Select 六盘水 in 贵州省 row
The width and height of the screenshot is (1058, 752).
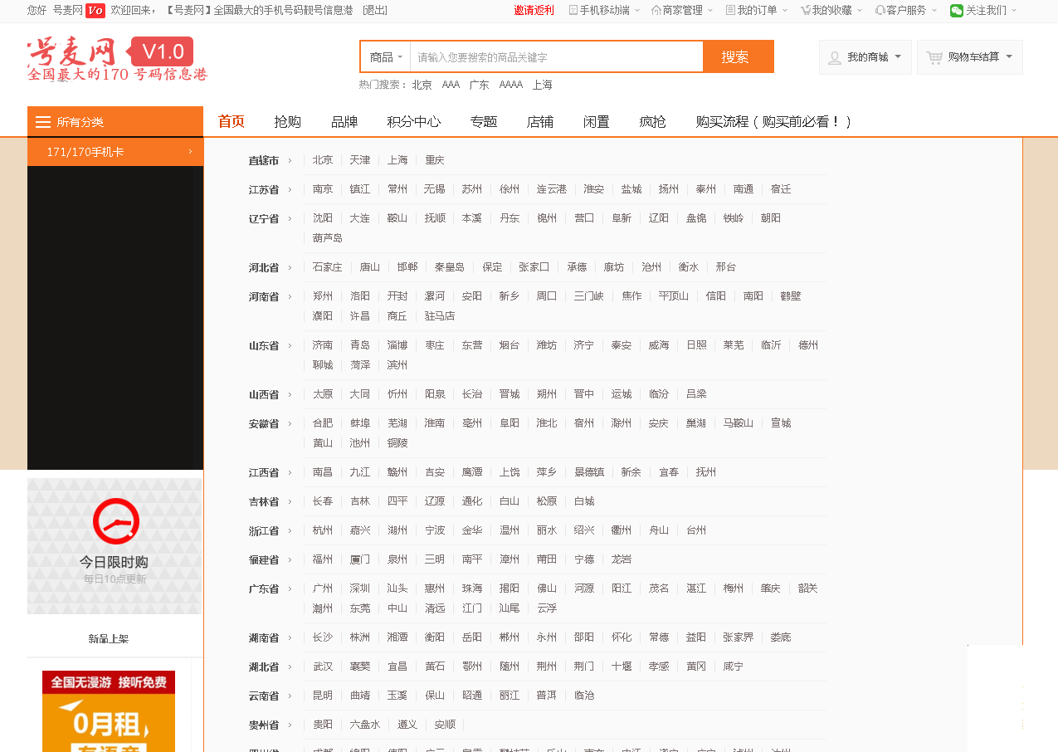pos(365,725)
